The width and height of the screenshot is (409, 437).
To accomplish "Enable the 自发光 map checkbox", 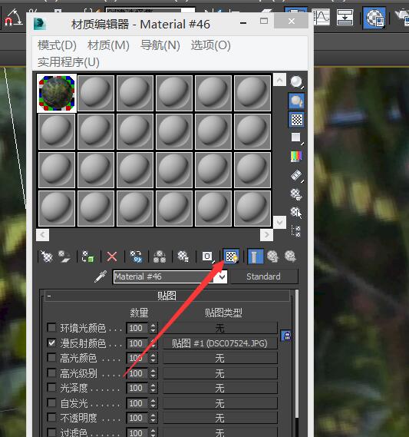I will click(x=51, y=402).
